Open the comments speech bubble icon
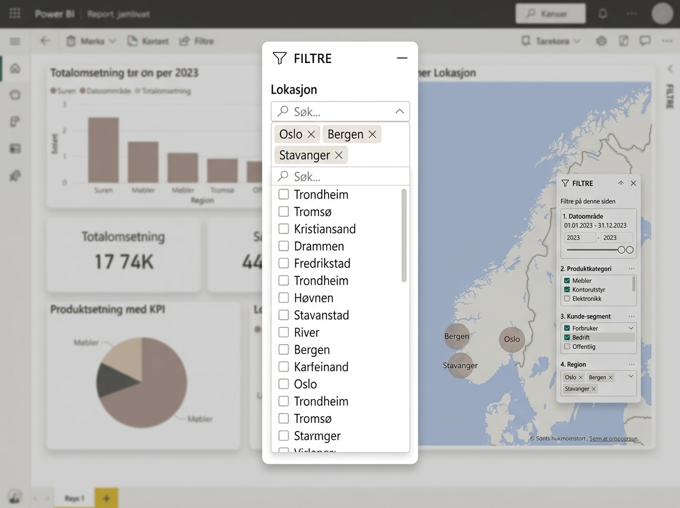The height and width of the screenshot is (508, 680). 645,41
